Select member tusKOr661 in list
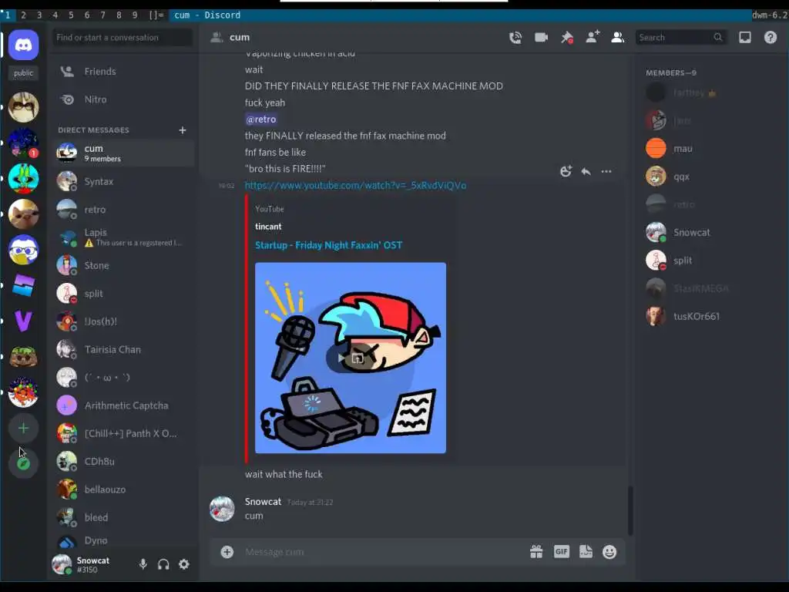Viewport: 789px width, 592px height. pyautogui.click(x=711, y=316)
